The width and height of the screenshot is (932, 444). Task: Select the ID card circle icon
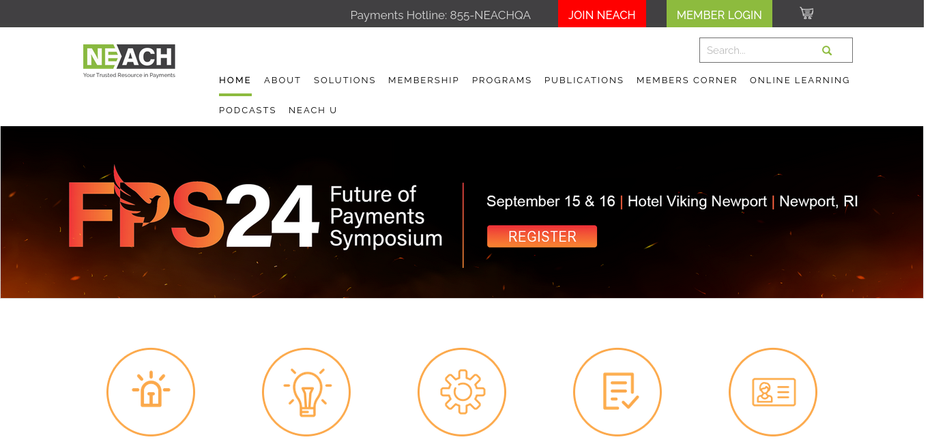coord(773,392)
